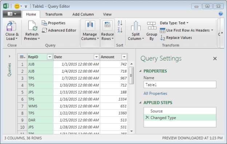Sort descending Z to A
The image size is (227, 144).
(x=120, y=30)
